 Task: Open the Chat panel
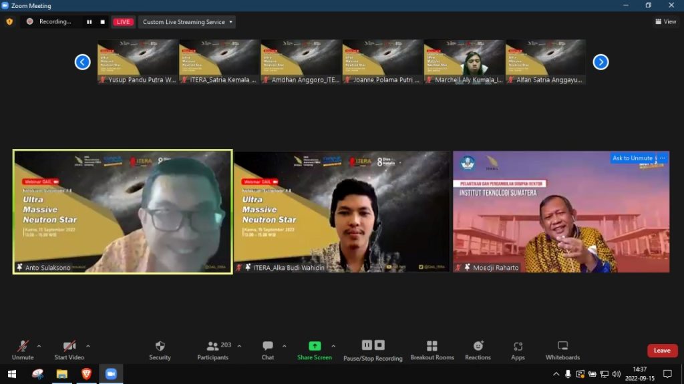point(268,351)
